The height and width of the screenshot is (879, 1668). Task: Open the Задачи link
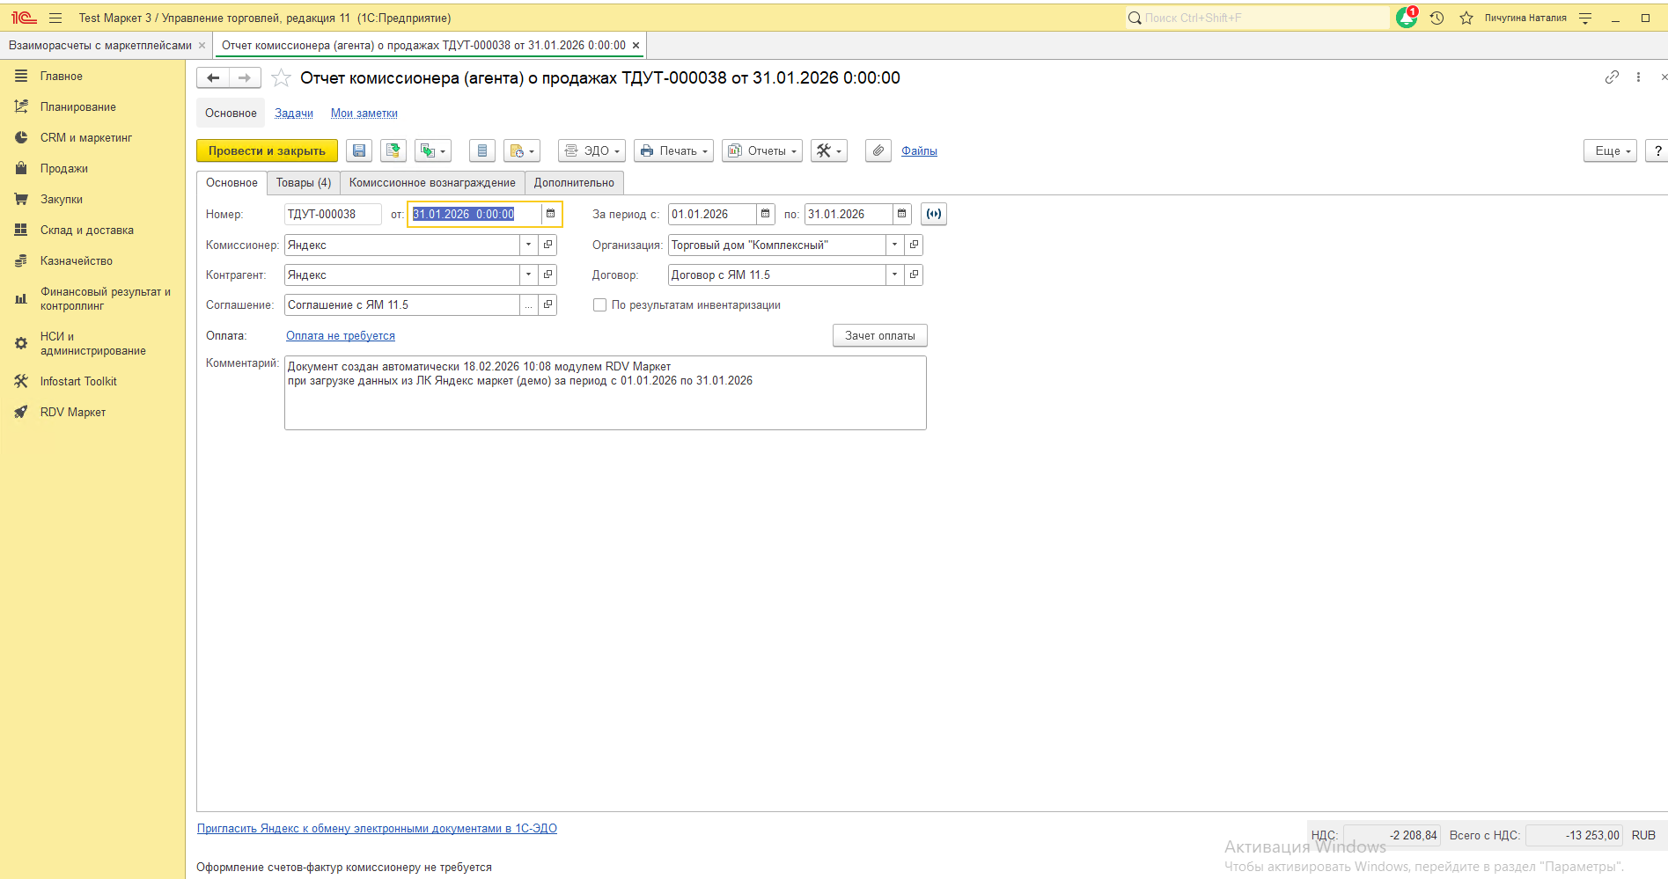294,114
